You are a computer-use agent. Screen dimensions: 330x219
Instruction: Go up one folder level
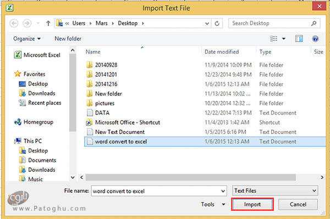(x=48, y=23)
